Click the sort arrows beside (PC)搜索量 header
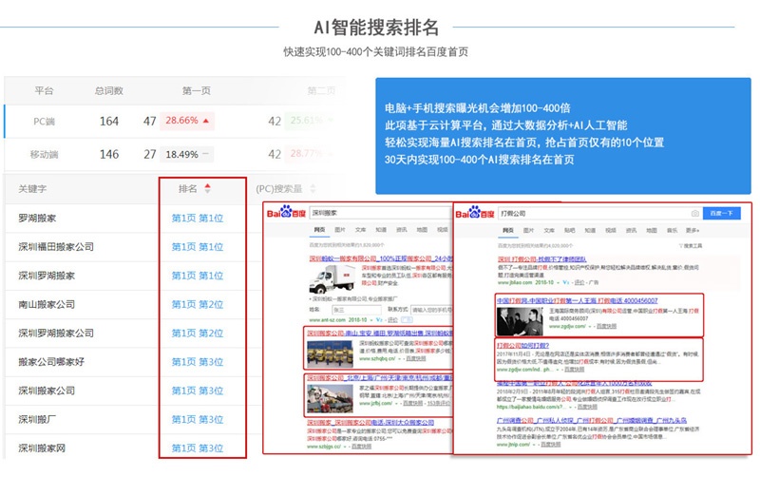 (x=312, y=189)
